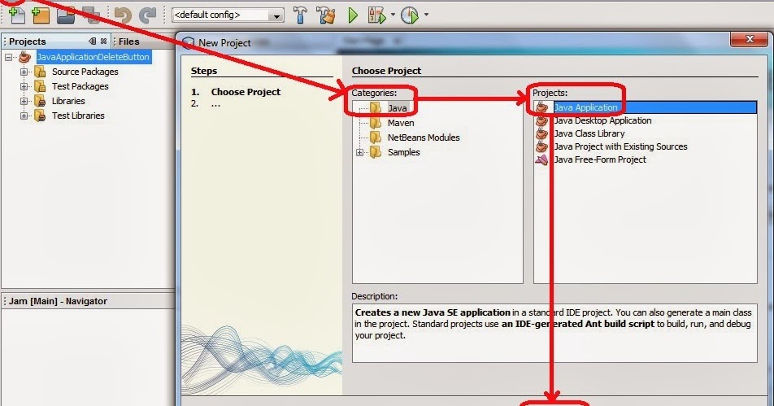774x406 pixels.
Task: Select Java Project with Existing Sources
Action: pos(620,146)
